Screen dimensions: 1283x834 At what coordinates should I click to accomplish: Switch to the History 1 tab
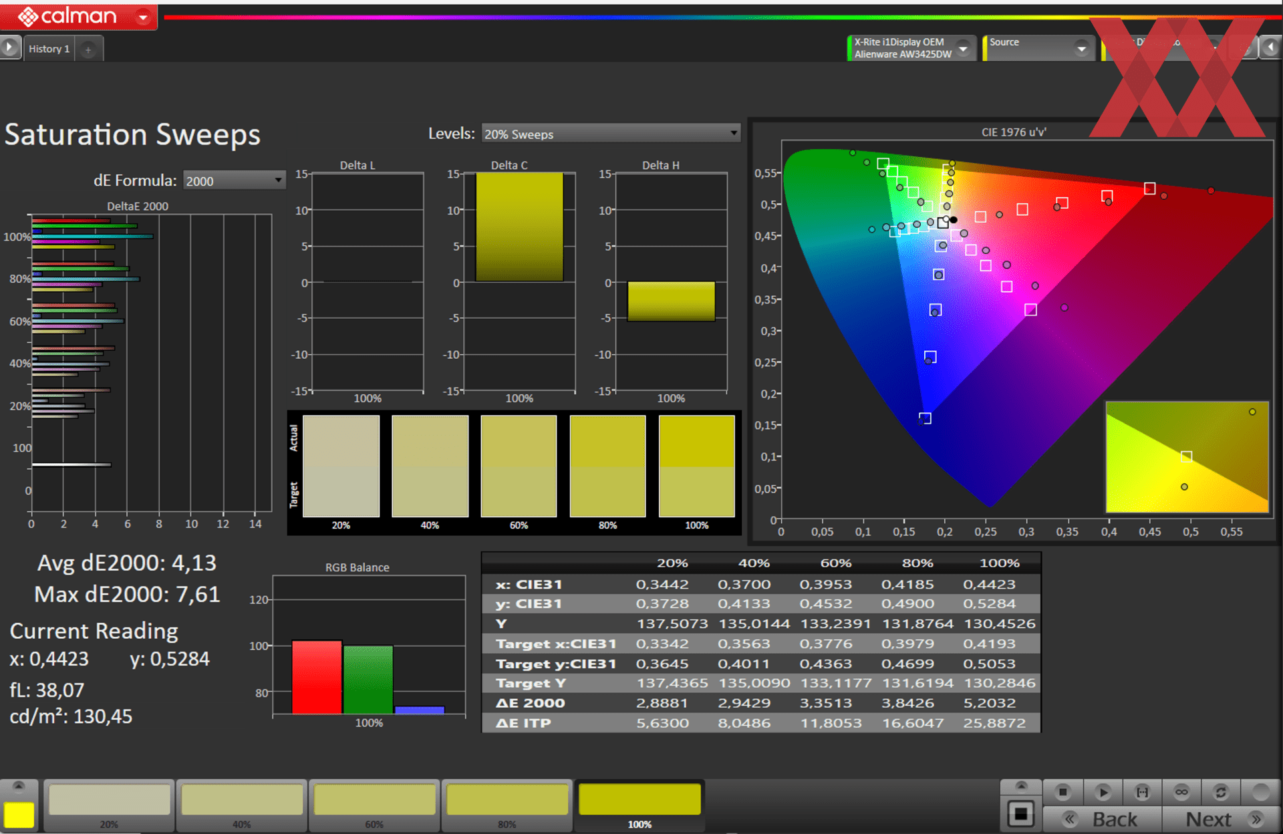click(x=49, y=49)
